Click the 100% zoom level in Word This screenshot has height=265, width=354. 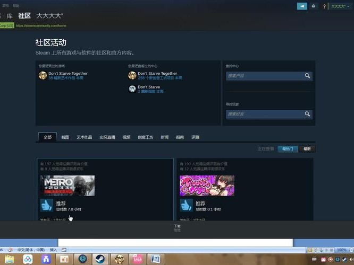(342, 250)
